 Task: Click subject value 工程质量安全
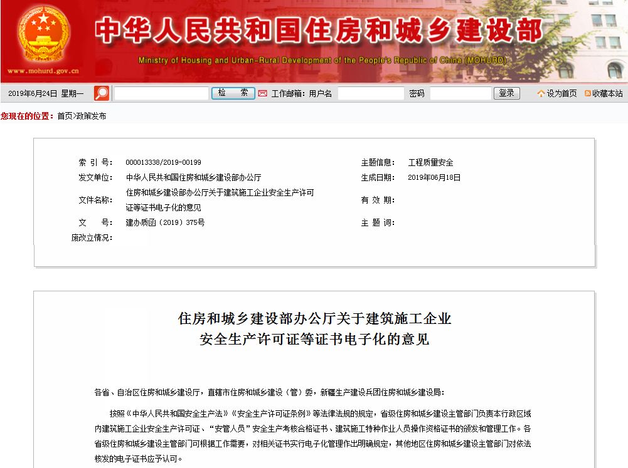coord(430,162)
